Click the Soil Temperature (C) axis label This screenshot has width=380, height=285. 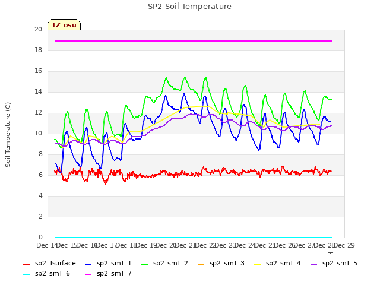[x=8, y=135]
